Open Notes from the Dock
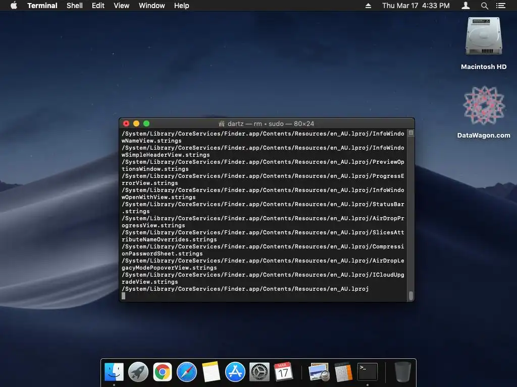The height and width of the screenshot is (387, 517). point(211,372)
